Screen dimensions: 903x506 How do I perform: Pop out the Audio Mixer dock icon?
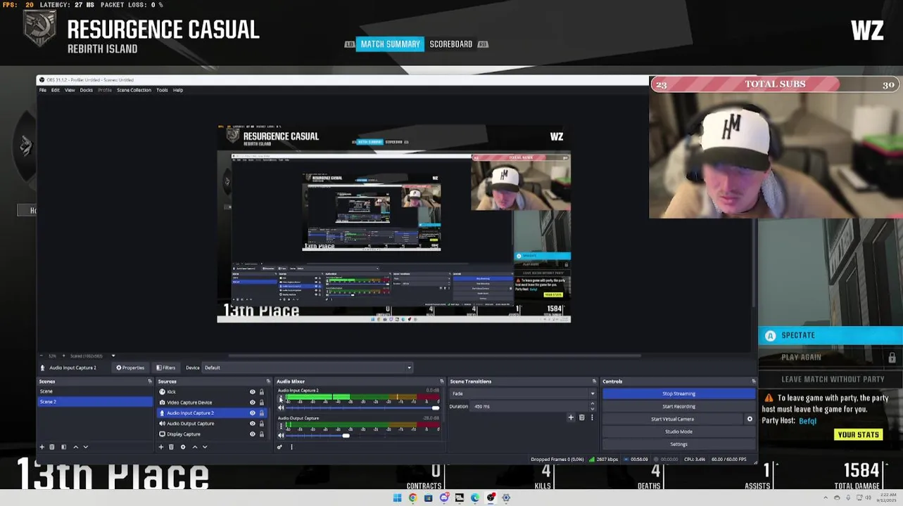[x=442, y=382]
